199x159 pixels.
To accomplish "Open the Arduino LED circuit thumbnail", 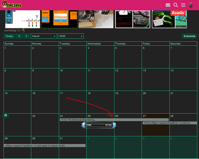I will click(x=23, y=19).
